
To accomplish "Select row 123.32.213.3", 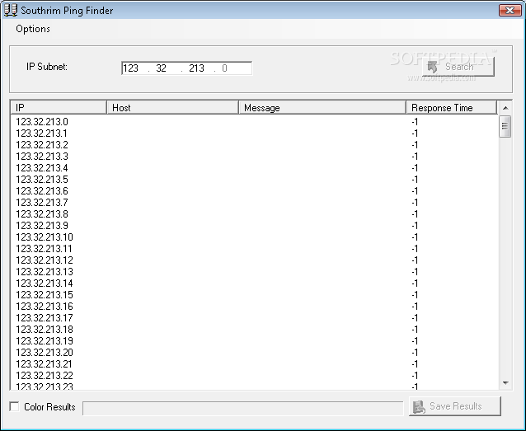I will pyautogui.click(x=254, y=157).
